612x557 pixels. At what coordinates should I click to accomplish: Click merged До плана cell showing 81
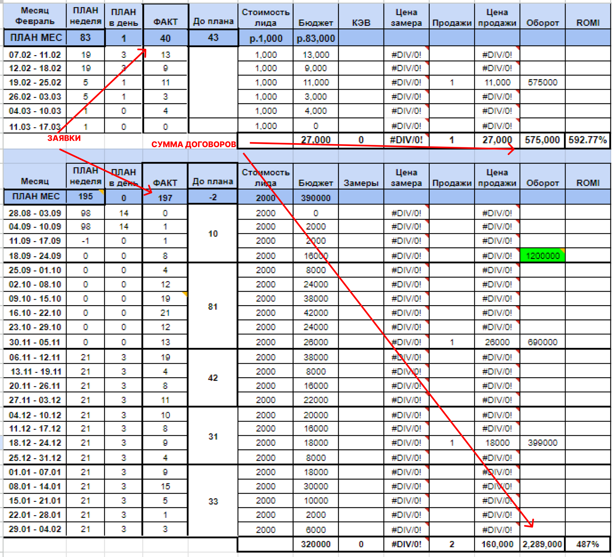click(213, 306)
